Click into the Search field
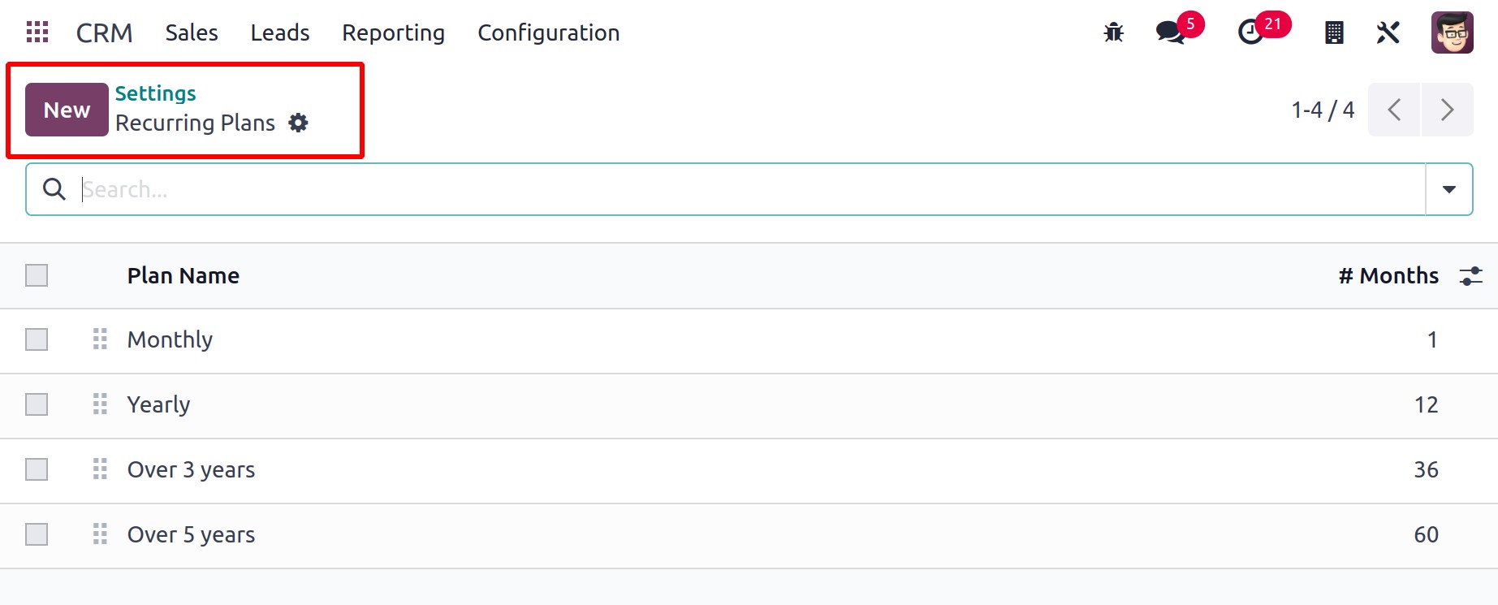The image size is (1498, 605). (x=751, y=189)
